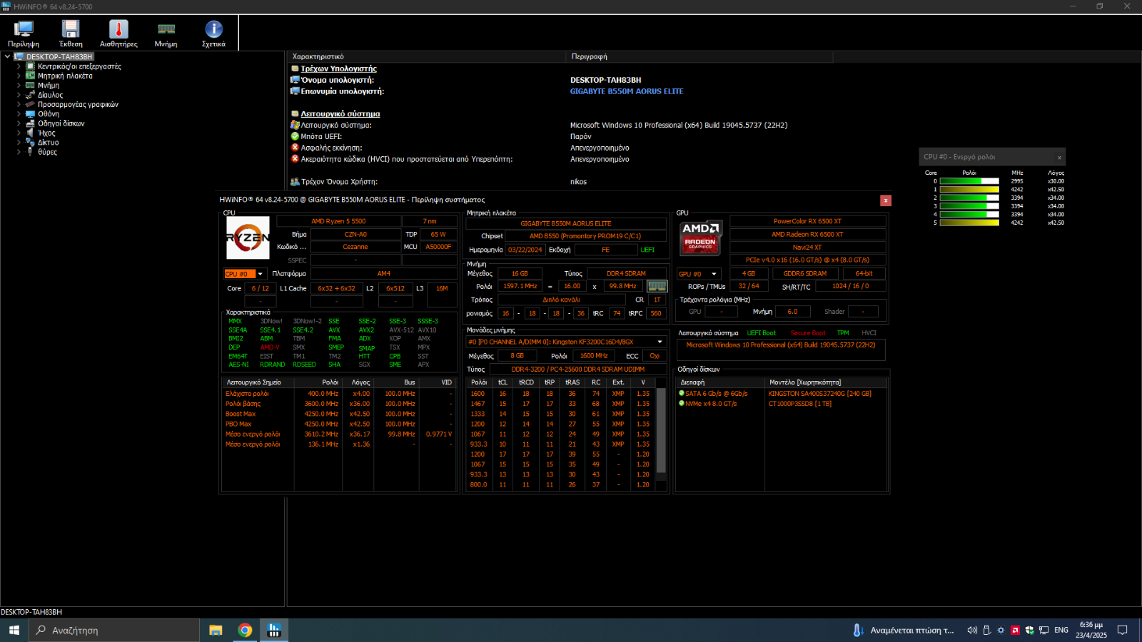Open Windows Security tray icon
The height and width of the screenshot is (642, 1142).
(x=1029, y=630)
